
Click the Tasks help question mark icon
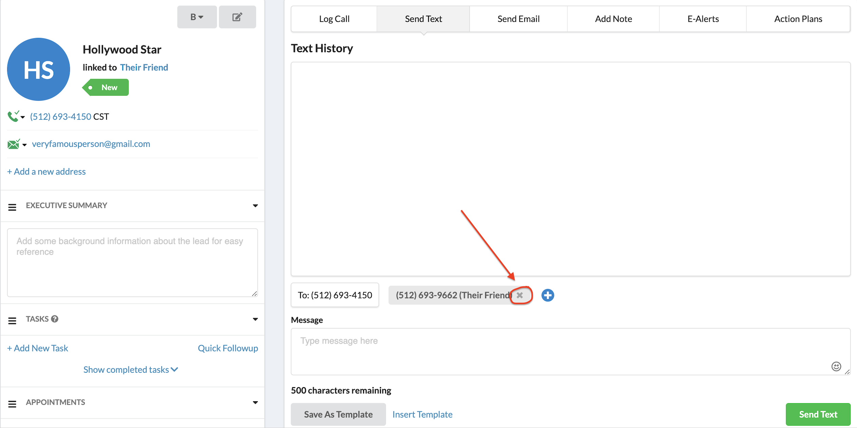(x=55, y=319)
